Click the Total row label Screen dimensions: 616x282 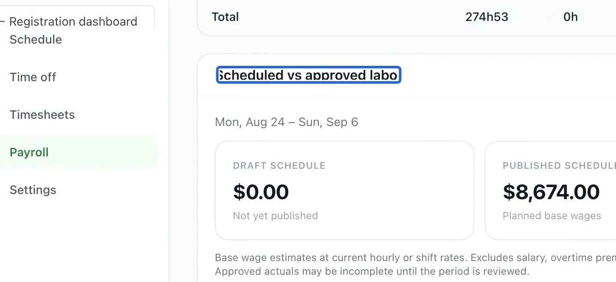(225, 17)
